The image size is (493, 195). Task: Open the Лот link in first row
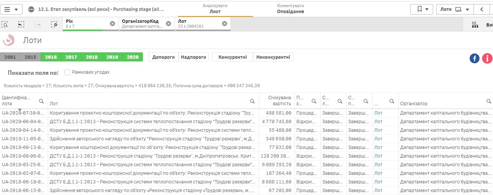(x=378, y=113)
